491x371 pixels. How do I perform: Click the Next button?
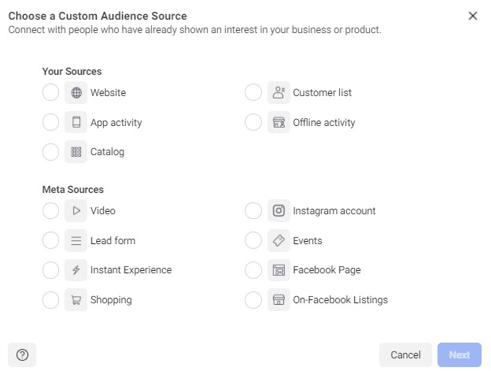click(460, 355)
